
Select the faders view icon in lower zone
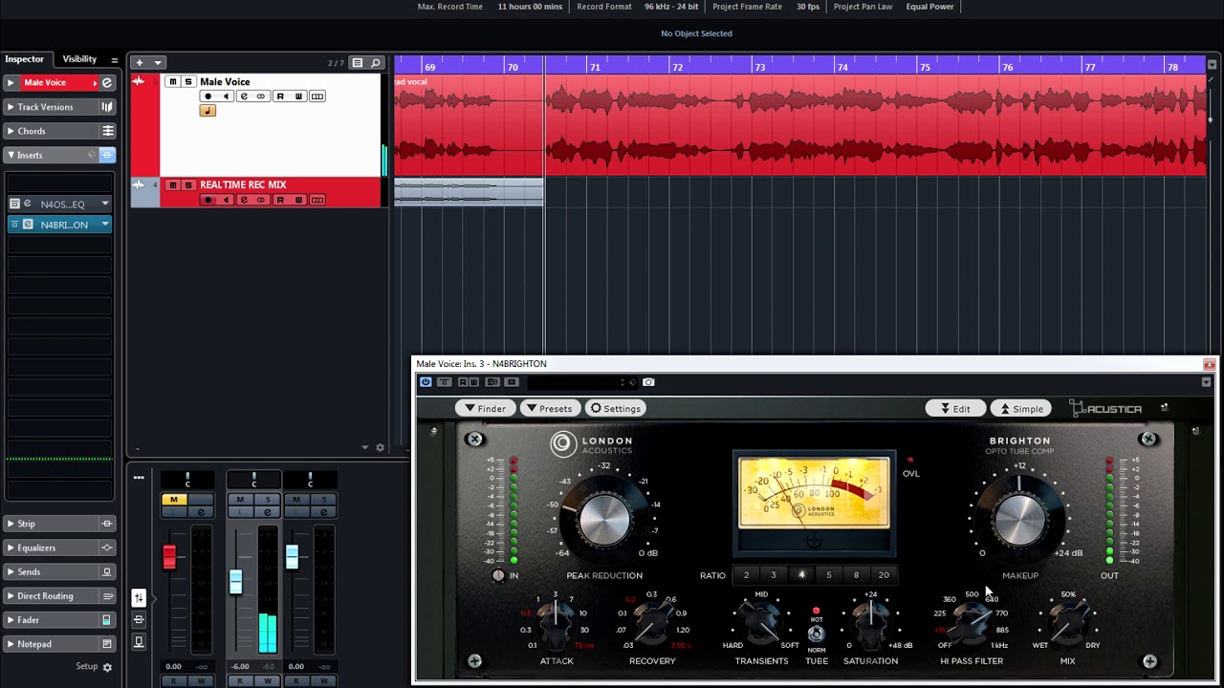tap(139, 598)
